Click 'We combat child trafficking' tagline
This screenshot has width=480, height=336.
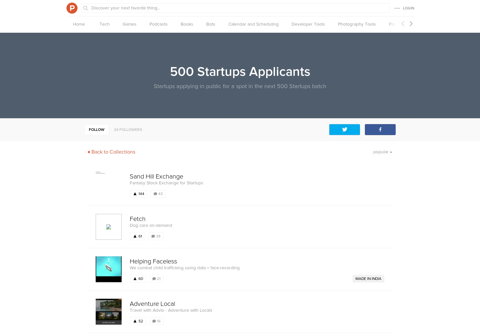[x=185, y=268]
